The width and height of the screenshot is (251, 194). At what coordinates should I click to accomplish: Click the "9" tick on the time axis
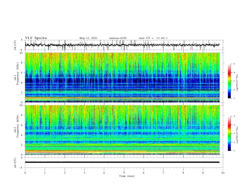[x=203, y=173]
